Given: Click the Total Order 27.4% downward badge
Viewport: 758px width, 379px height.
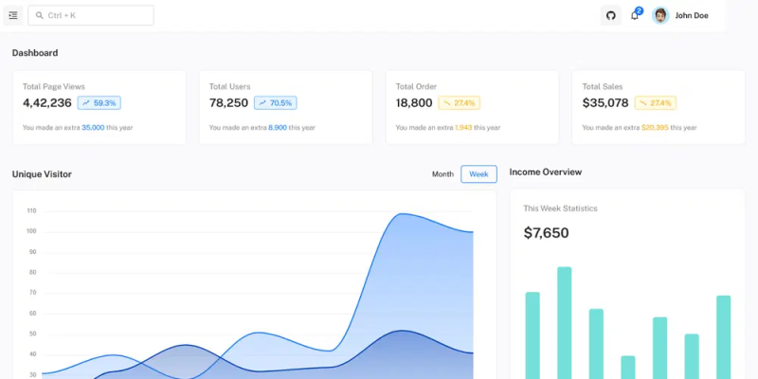Looking at the screenshot, I should [460, 103].
